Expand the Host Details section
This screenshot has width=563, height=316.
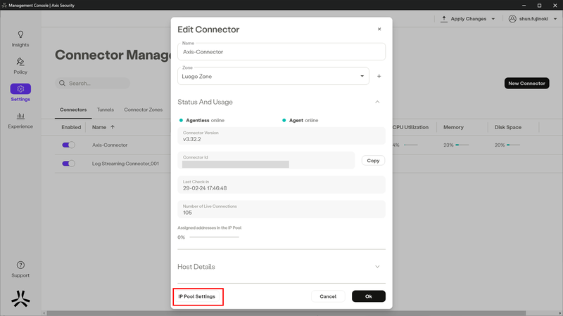[x=377, y=267]
